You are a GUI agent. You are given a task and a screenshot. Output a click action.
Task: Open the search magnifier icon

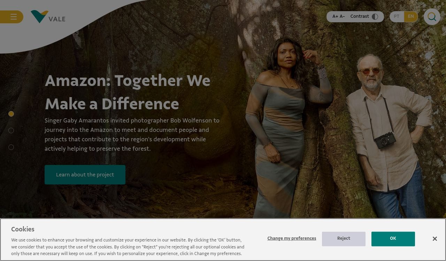(x=432, y=17)
